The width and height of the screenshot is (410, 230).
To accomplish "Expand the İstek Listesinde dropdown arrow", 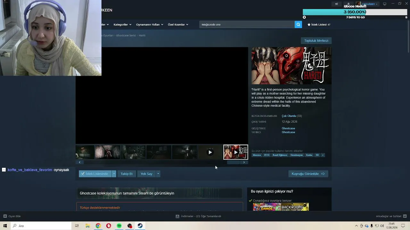I will (x=114, y=174).
